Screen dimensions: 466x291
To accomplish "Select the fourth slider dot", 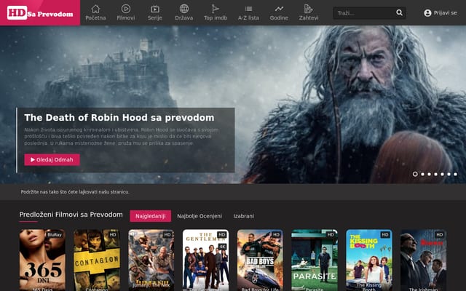I will point(435,175).
